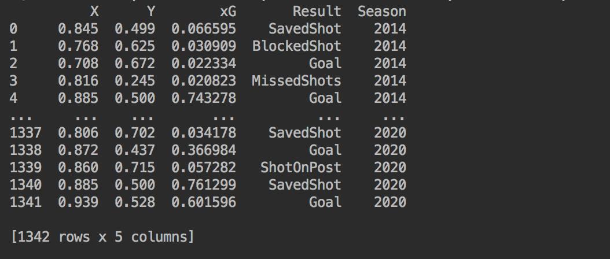Viewport: 610px width, 259px height.
Task: Click row index 1337
Action: pyautogui.click(x=25, y=133)
